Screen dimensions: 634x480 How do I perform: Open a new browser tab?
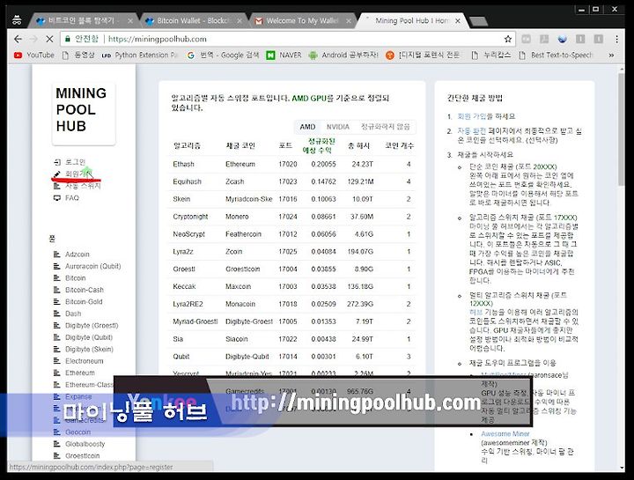point(479,21)
